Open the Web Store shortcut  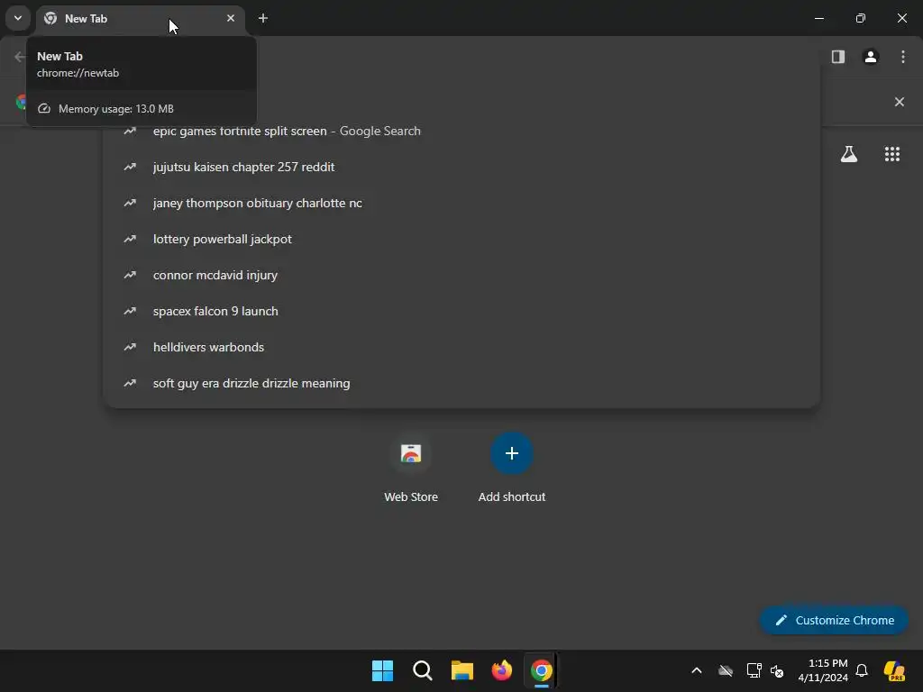click(411, 468)
